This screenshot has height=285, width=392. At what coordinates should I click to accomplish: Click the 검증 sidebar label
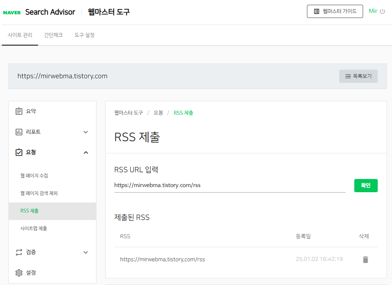coord(31,252)
